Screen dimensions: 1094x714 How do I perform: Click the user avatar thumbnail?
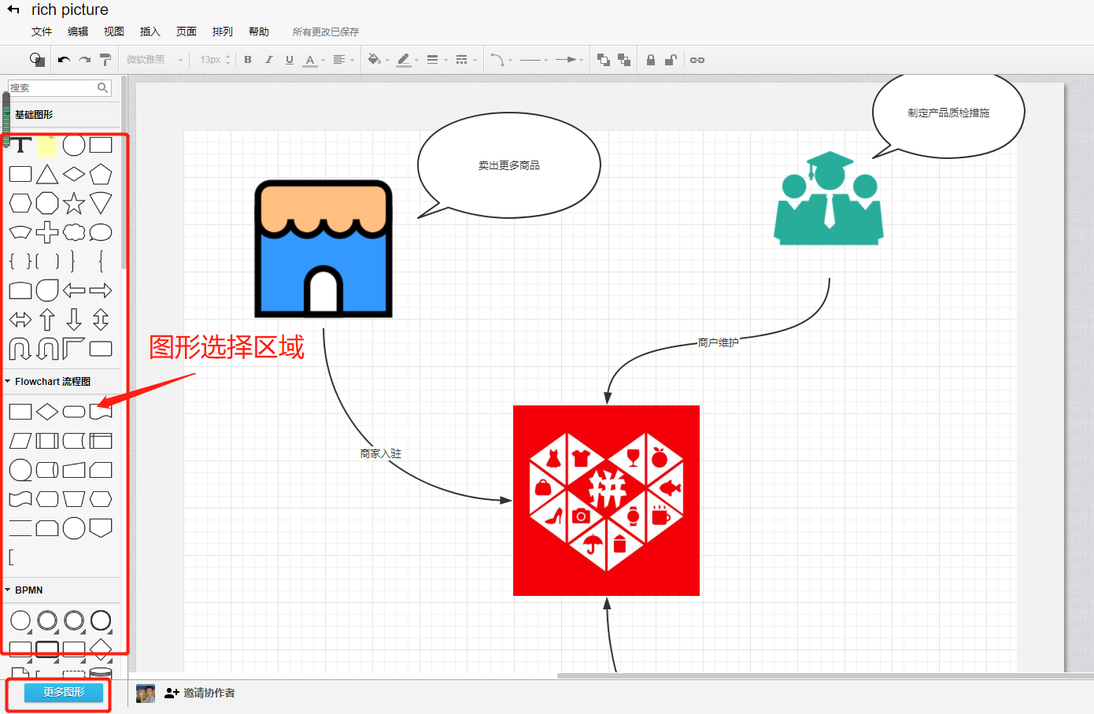146,693
